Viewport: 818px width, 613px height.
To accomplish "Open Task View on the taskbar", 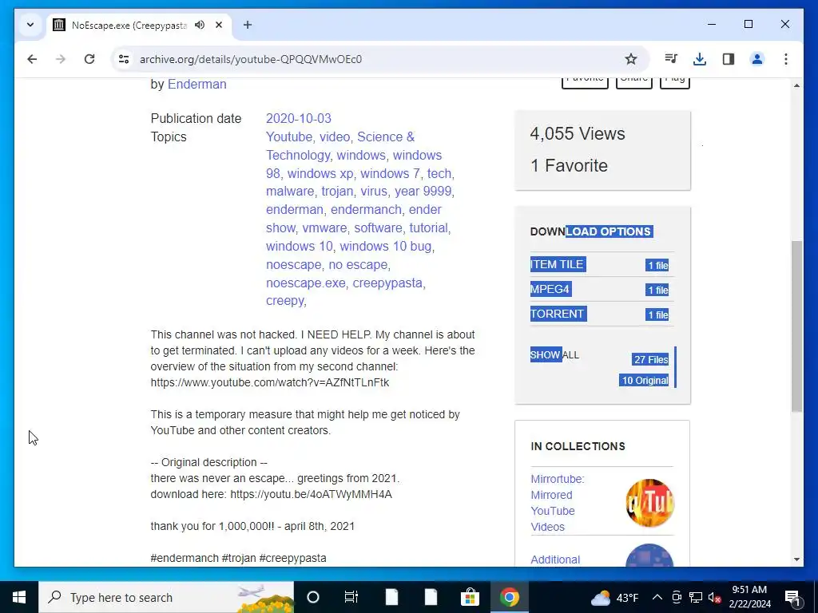I will click(351, 597).
